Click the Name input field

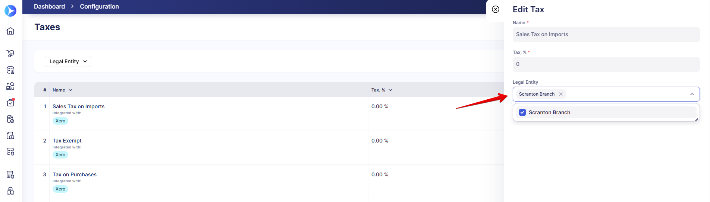(606, 34)
